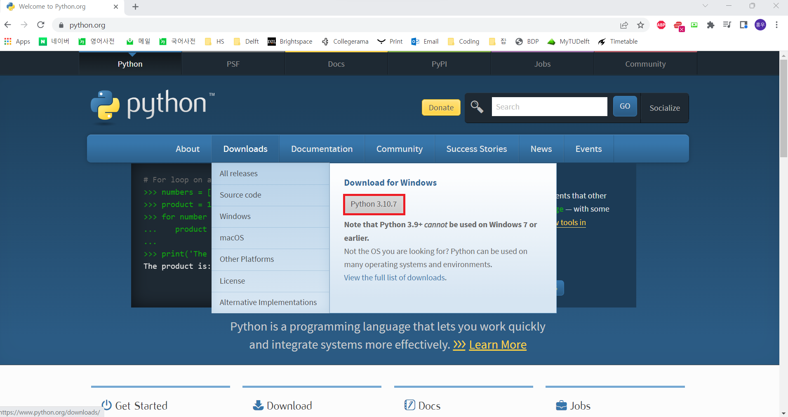Open the Collegerama bookmark
The image size is (788, 417).
[345, 42]
